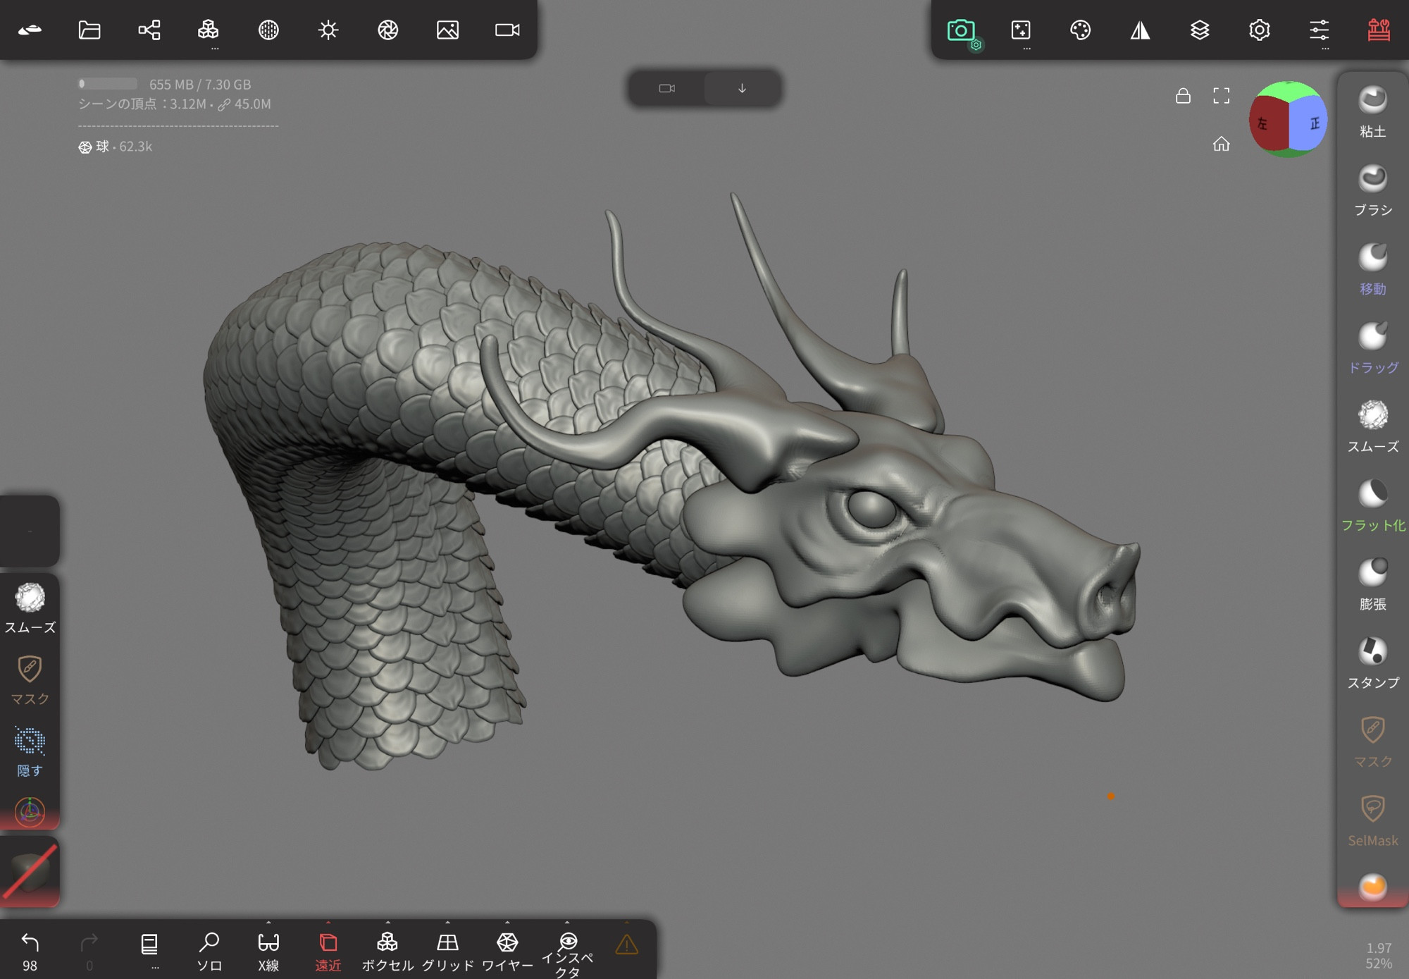Open the files folder menu

tap(89, 30)
